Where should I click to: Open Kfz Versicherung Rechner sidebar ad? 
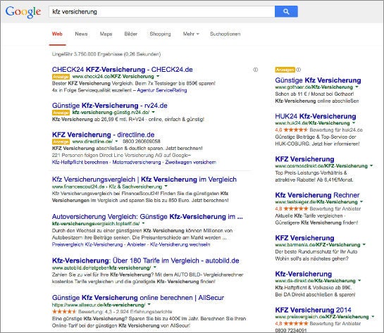click(317, 195)
